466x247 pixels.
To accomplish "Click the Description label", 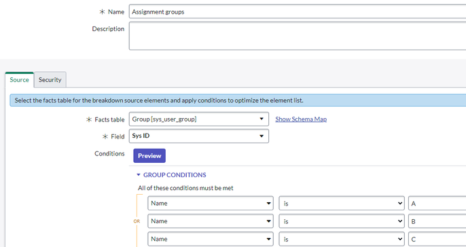I will pyautogui.click(x=108, y=28).
